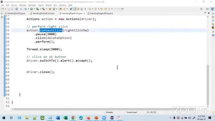The image size is (215, 121).
Task: Open Chrome from the taskbar
Action: click(73, 118)
